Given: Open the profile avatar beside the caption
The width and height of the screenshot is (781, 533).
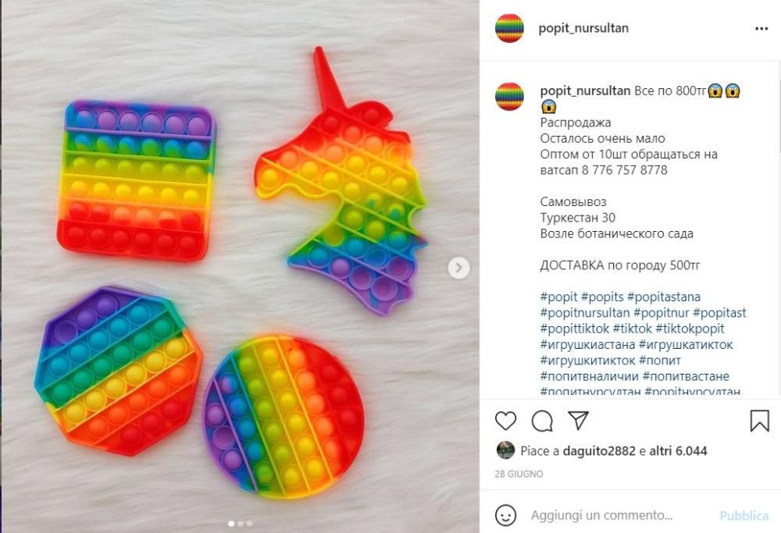Looking at the screenshot, I should [x=509, y=97].
